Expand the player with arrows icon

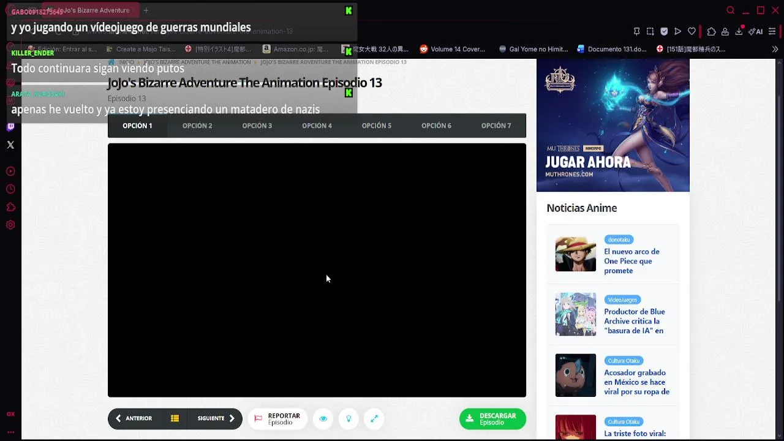(x=374, y=419)
